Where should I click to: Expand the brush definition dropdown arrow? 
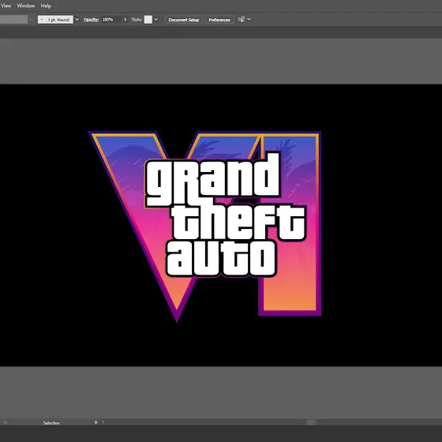pyautogui.click(x=77, y=20)
